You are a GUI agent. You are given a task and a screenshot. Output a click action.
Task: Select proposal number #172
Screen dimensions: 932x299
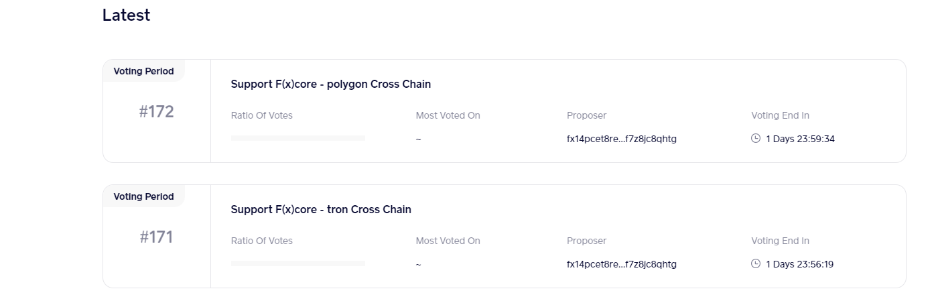(x=157, y=112)
